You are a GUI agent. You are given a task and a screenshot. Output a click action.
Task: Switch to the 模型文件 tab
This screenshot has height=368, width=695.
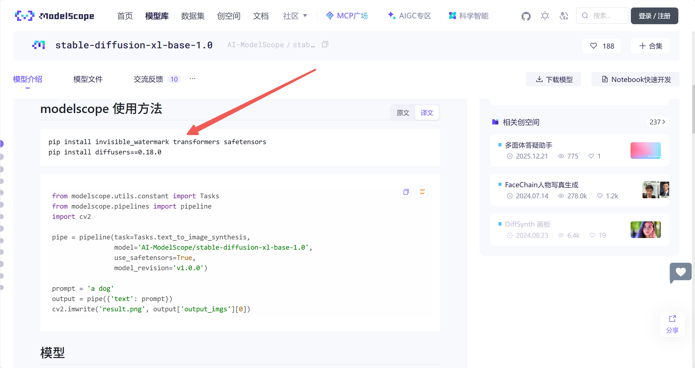(x=88, y=79)
